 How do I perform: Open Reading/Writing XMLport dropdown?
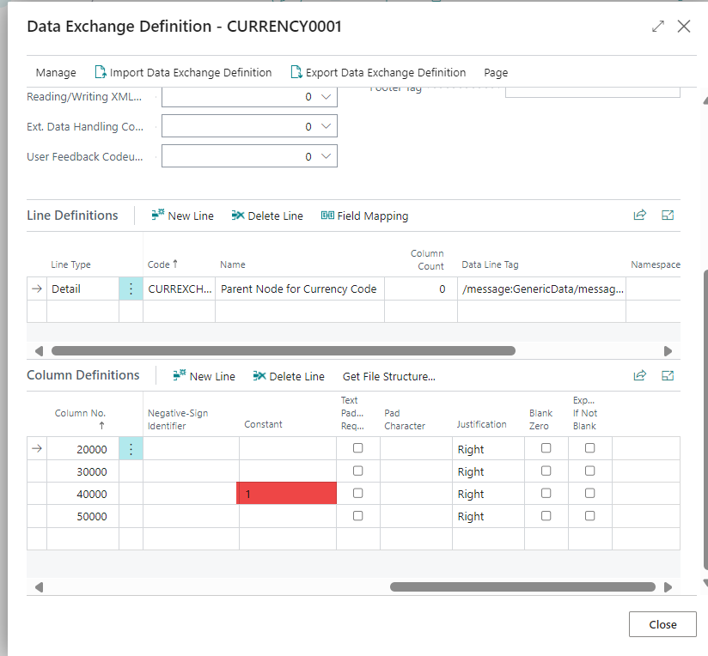(326, 96)
